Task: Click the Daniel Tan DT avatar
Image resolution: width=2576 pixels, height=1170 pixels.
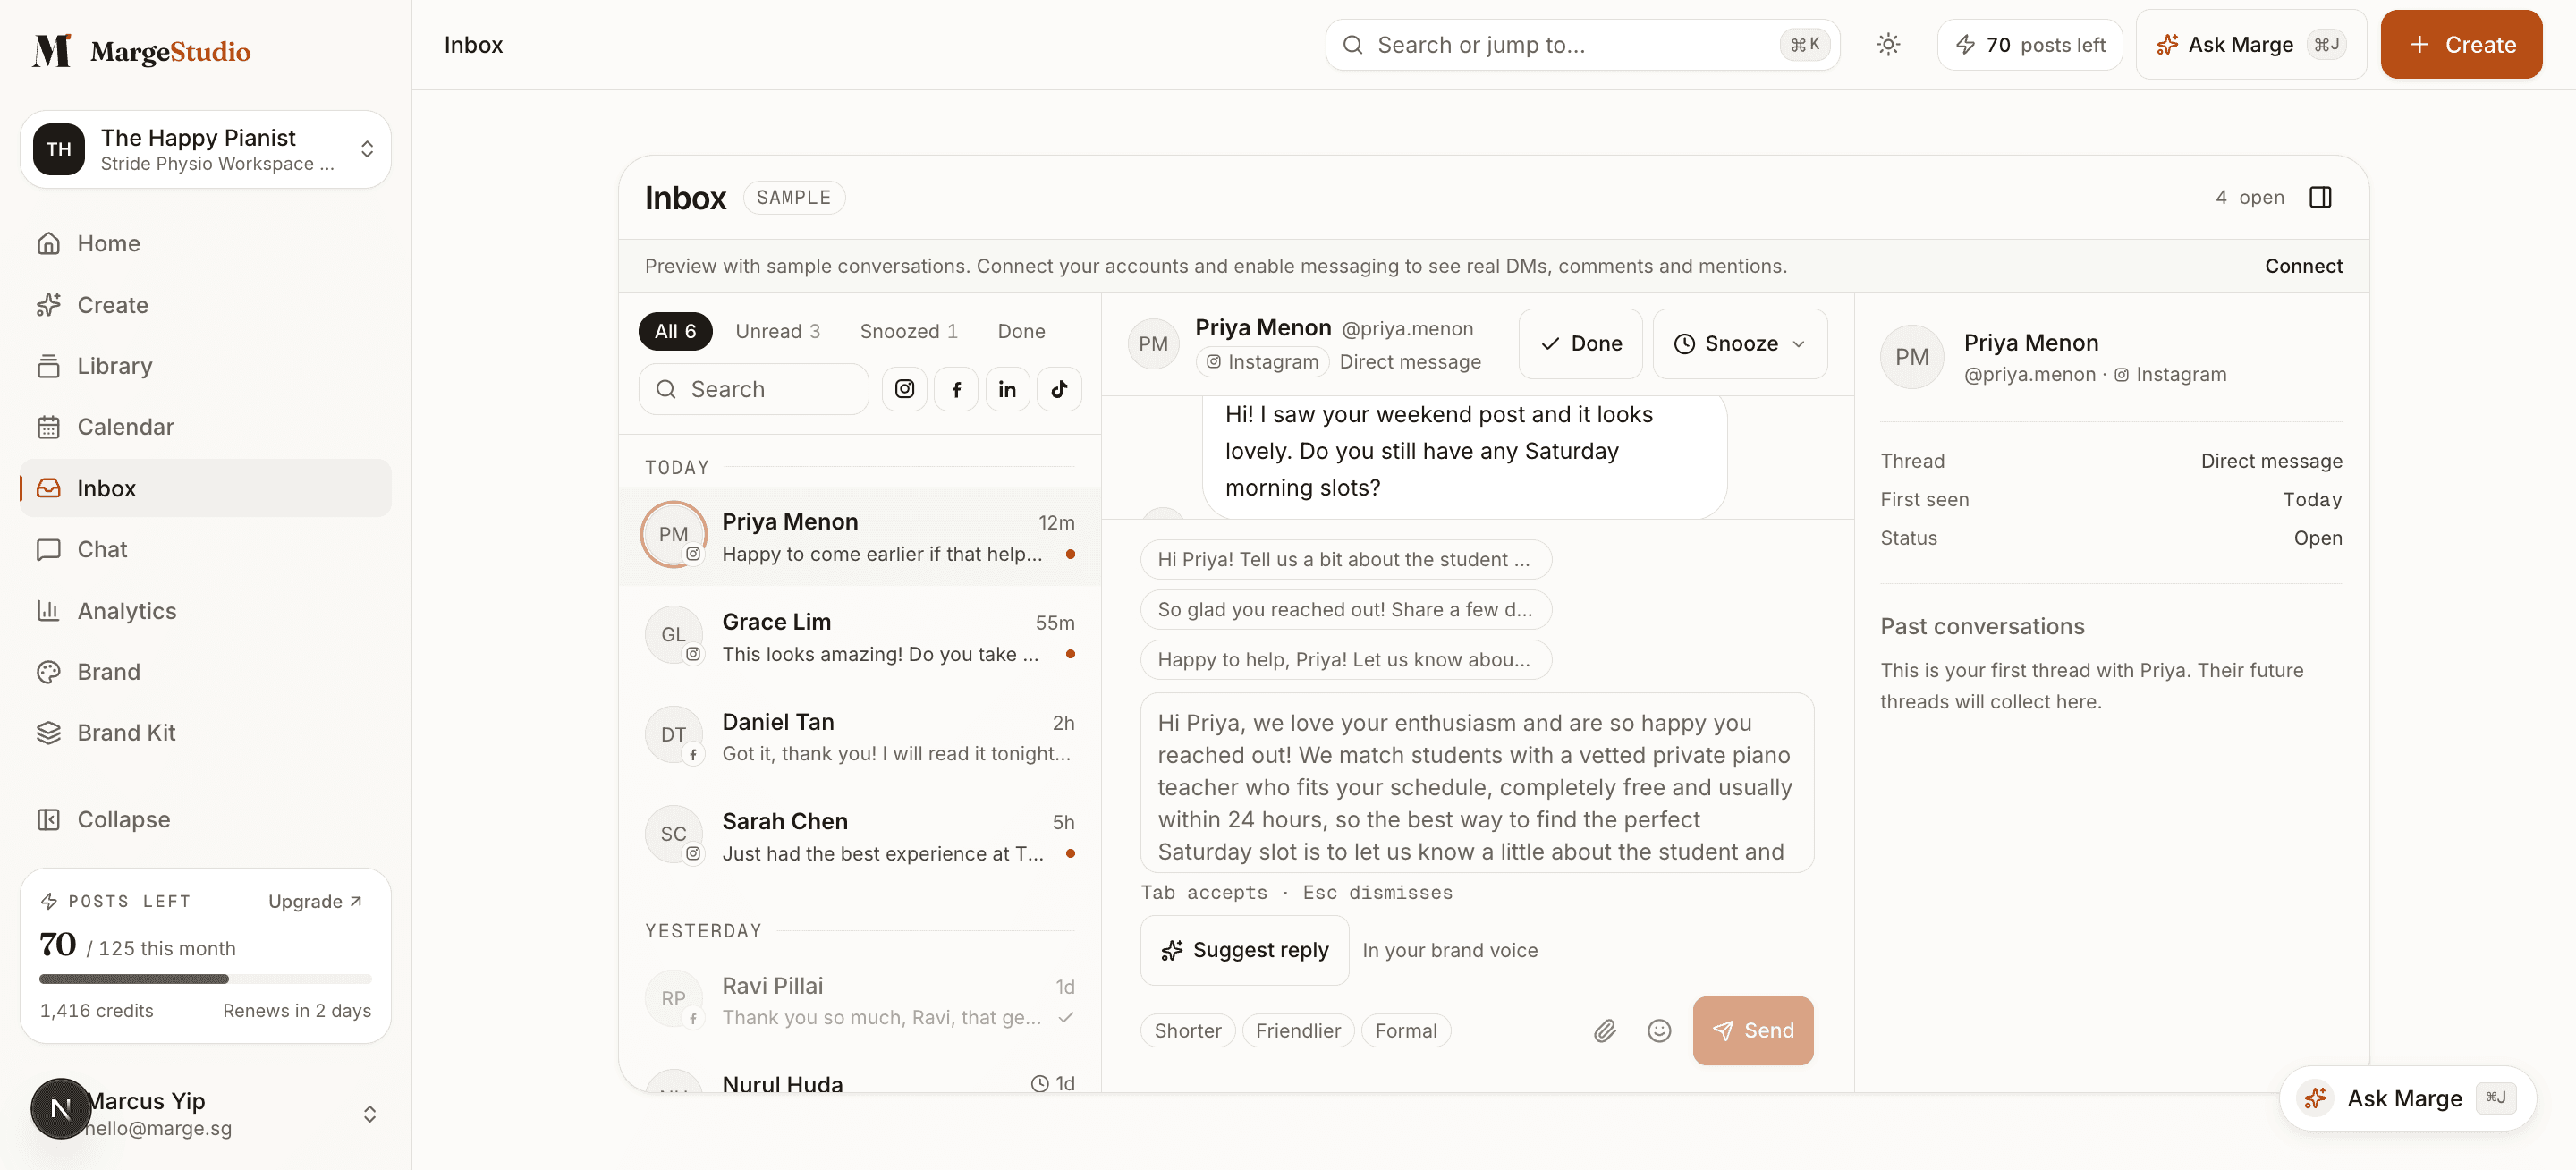Action: (673, 735)
